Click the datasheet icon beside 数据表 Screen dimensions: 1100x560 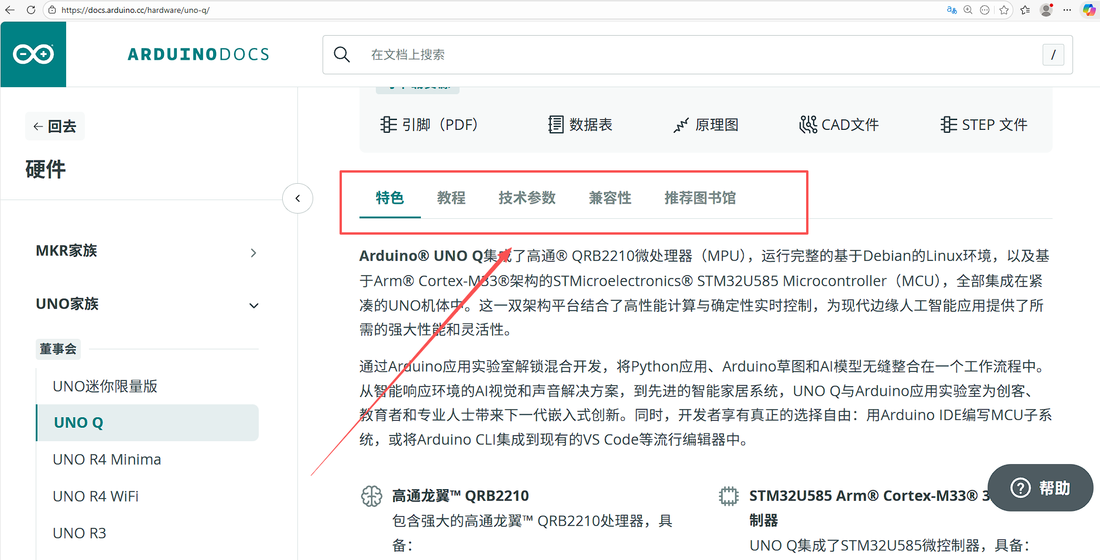[556, 125]
